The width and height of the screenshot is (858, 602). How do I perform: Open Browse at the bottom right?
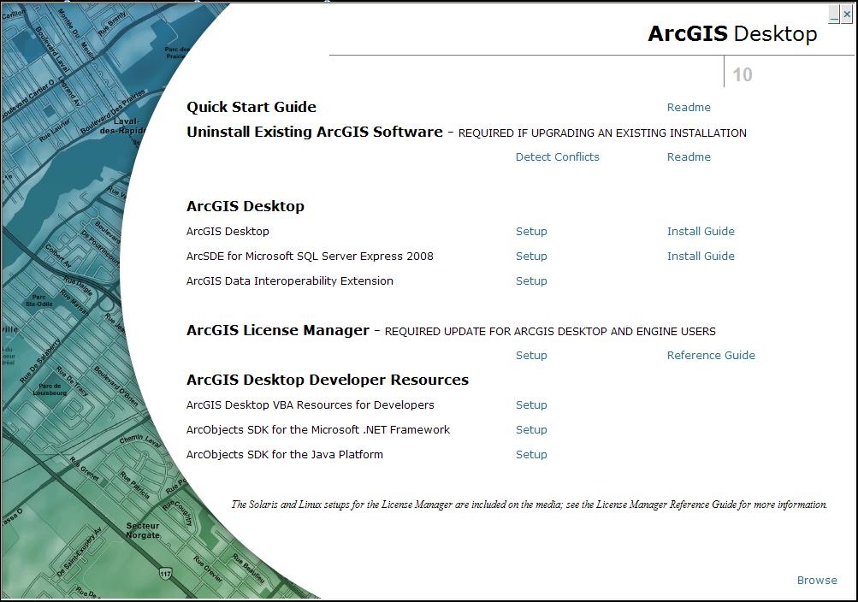coord(815,580)
